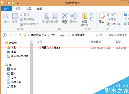Click the Edit (编辑) ribbon command
Screen dimensions: 129x94
click(111, 19)
